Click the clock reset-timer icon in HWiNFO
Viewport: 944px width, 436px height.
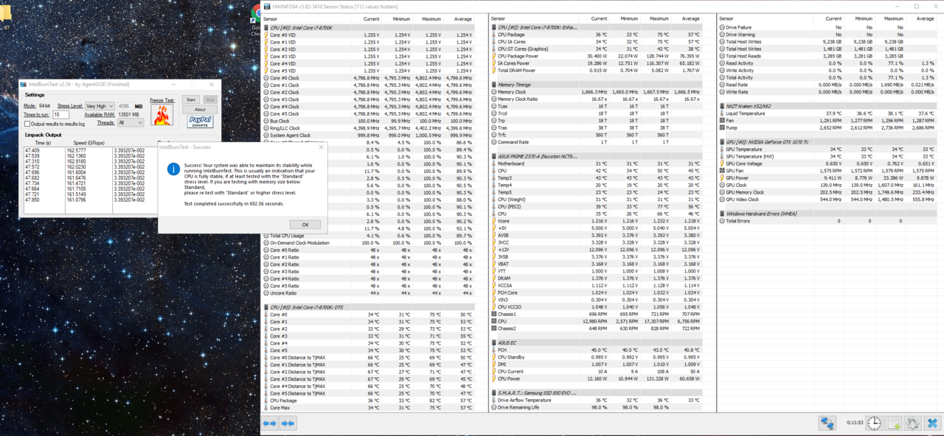click(874, 423)
